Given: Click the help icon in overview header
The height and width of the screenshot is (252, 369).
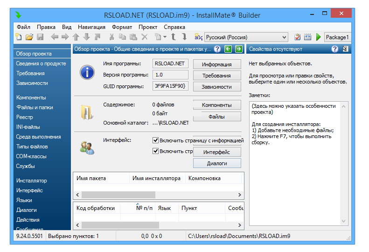Looking at the screenshot, I should tap(217, 49).
